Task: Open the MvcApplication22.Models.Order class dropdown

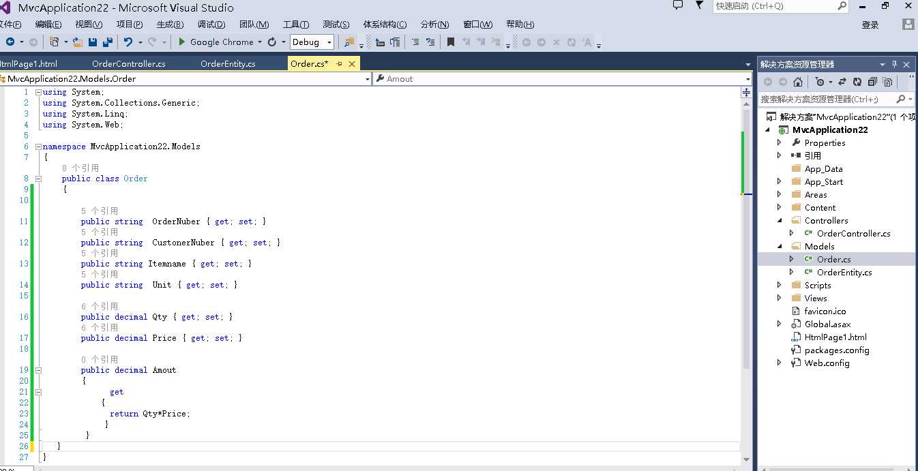Action: (x=367, y=79)
